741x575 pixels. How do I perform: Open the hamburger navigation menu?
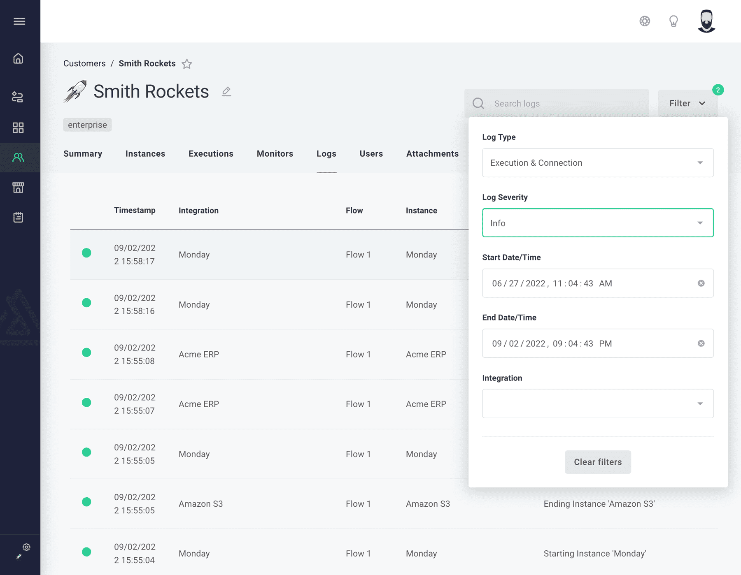coord(19,21)
